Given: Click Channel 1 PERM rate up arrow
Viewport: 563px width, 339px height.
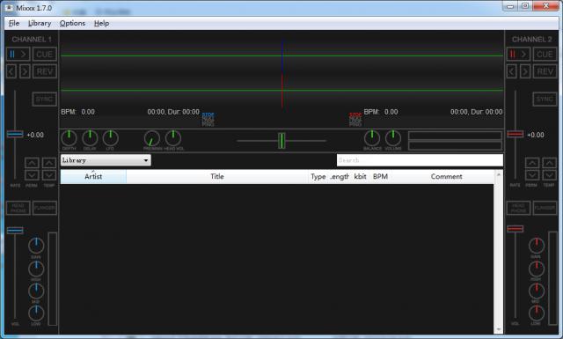Looking at the screenshot, I should coord(32,163).
